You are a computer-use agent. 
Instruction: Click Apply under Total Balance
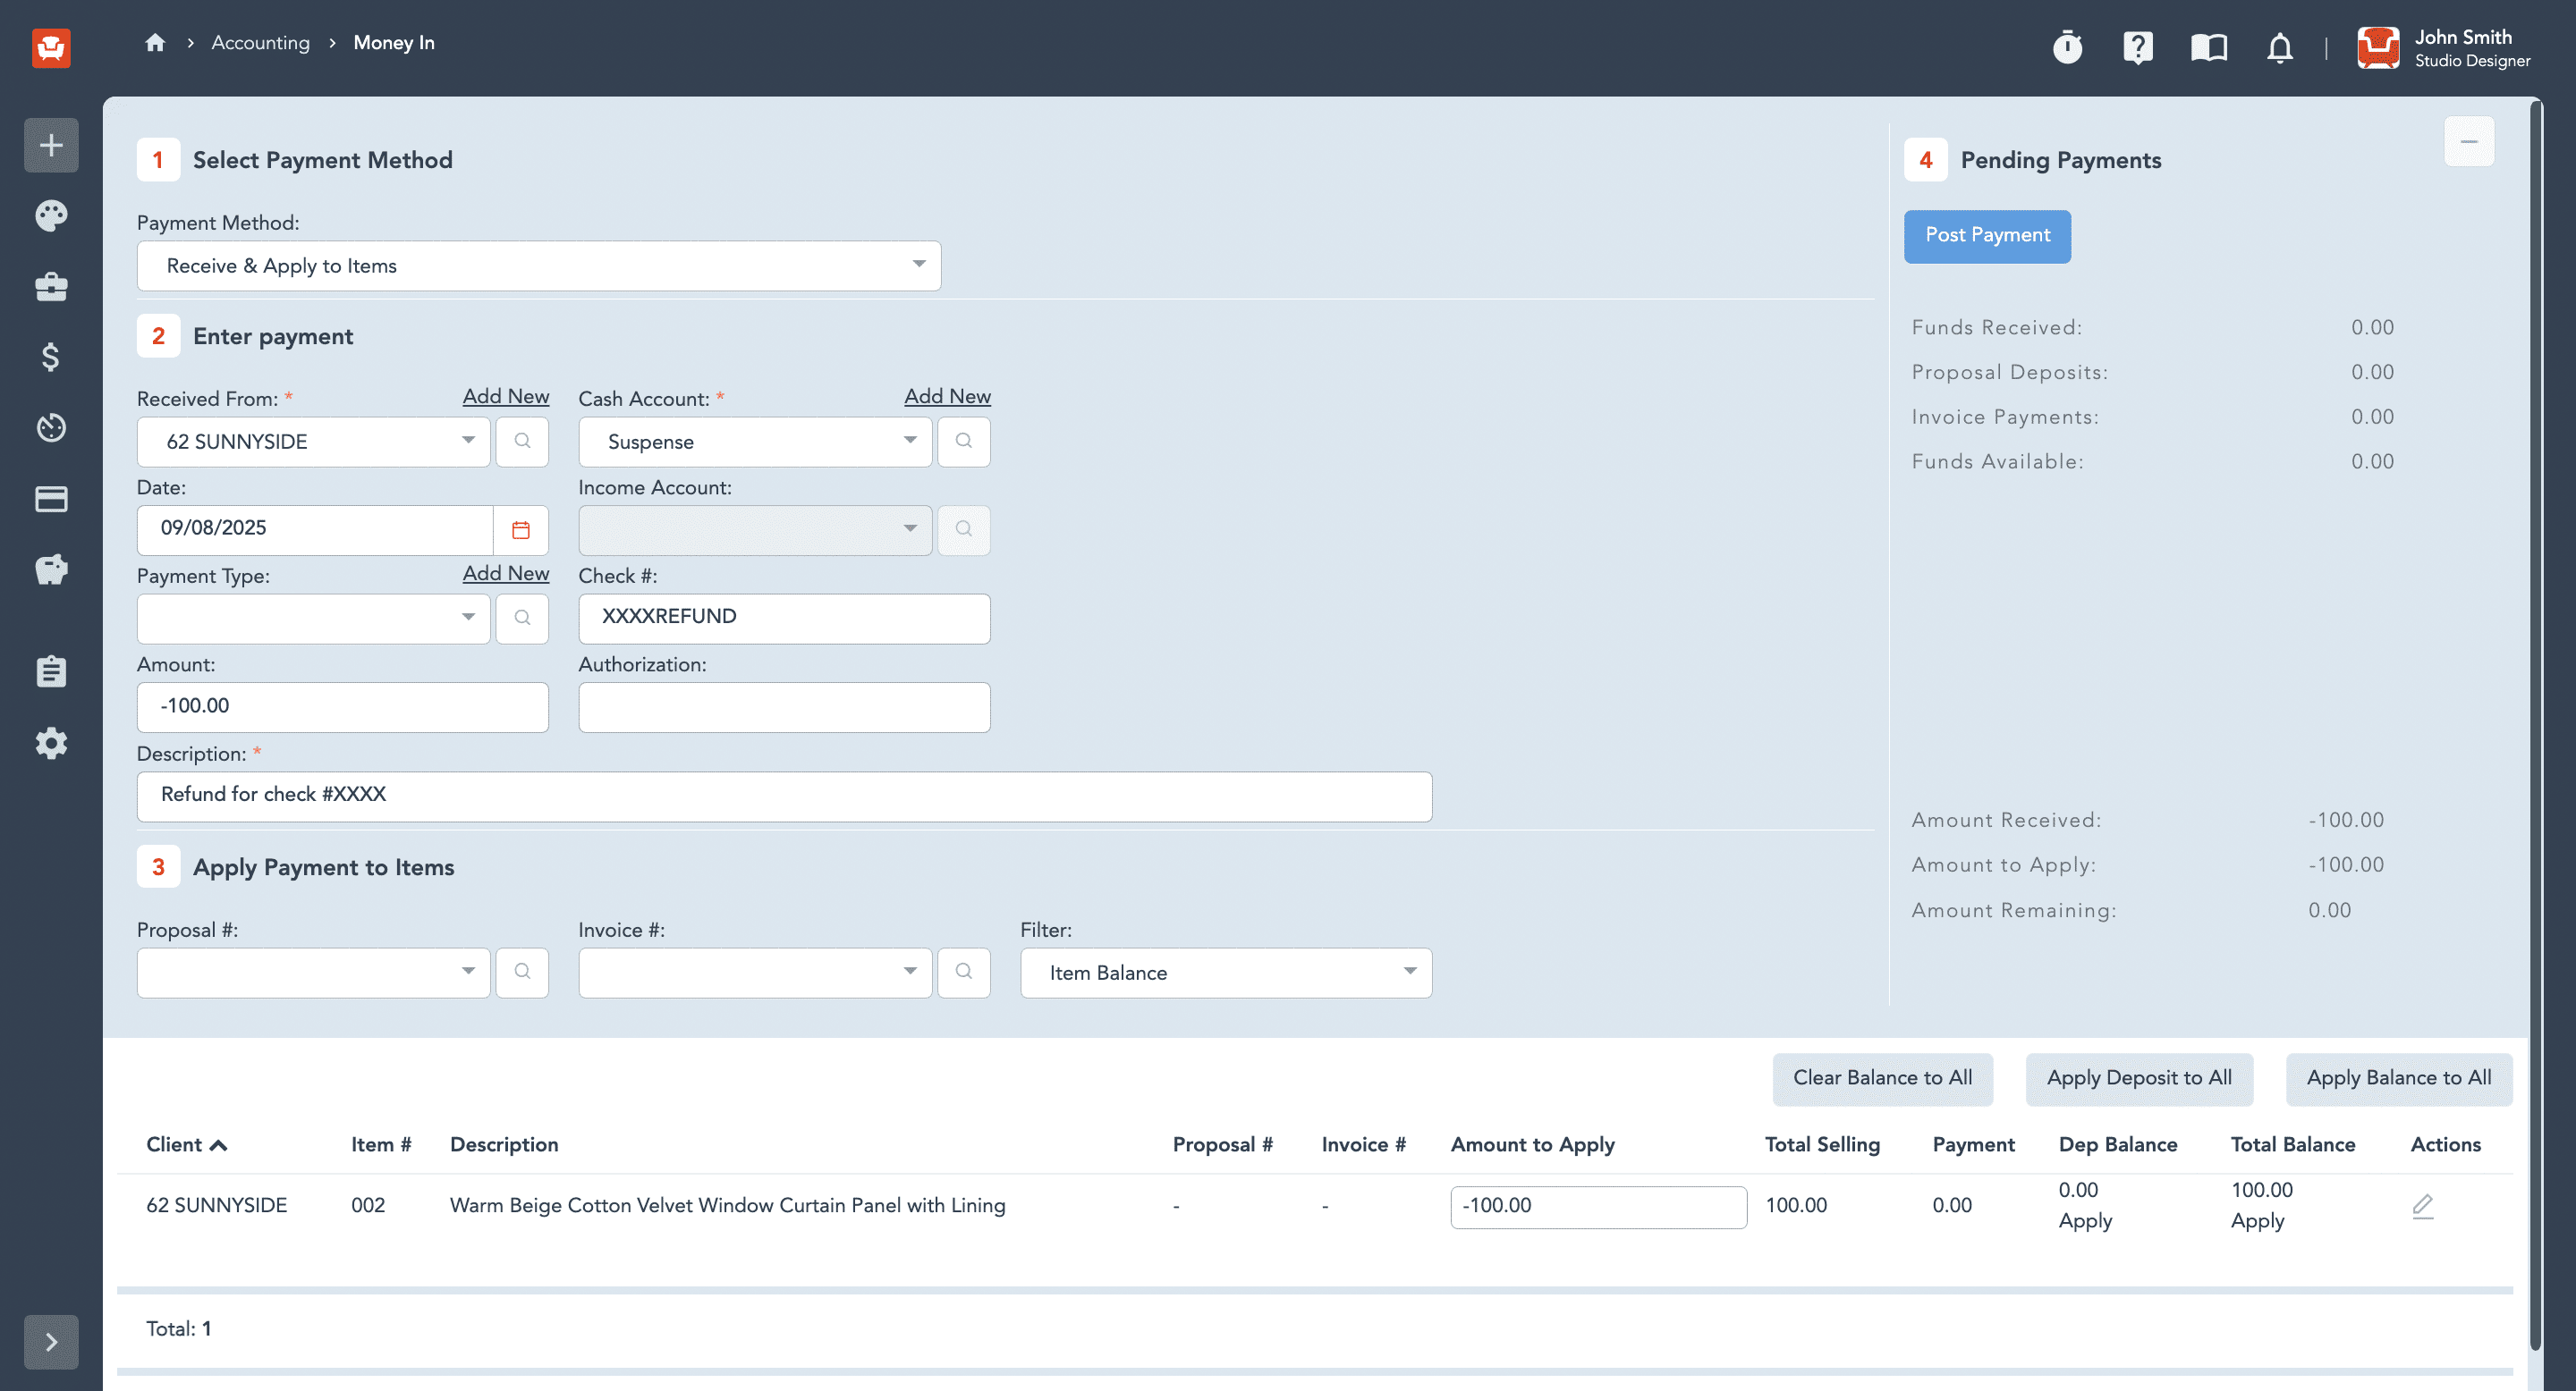point(2257,1220)
